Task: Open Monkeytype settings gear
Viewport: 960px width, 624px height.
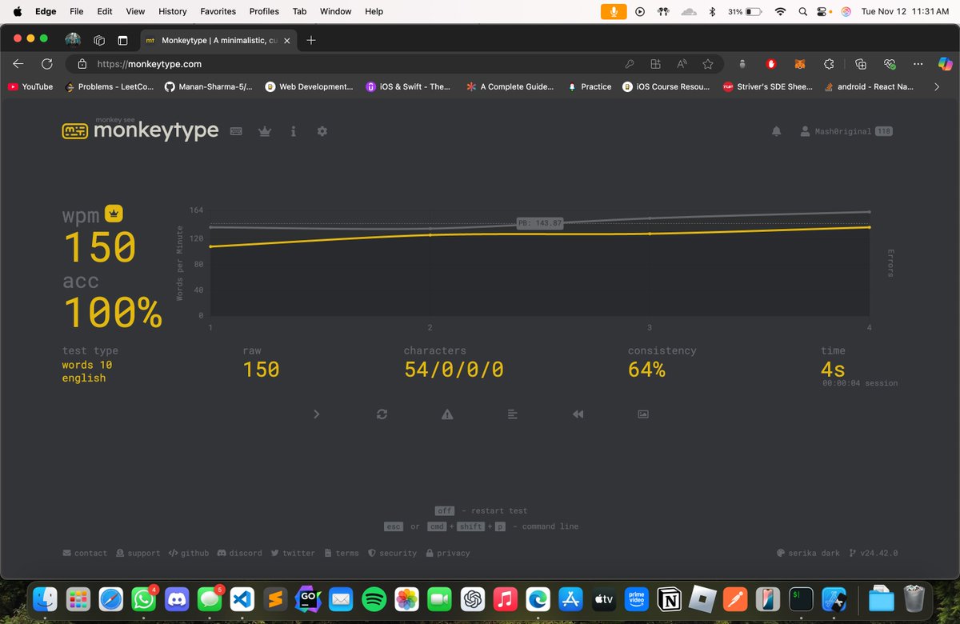Action: pos(322,131)
